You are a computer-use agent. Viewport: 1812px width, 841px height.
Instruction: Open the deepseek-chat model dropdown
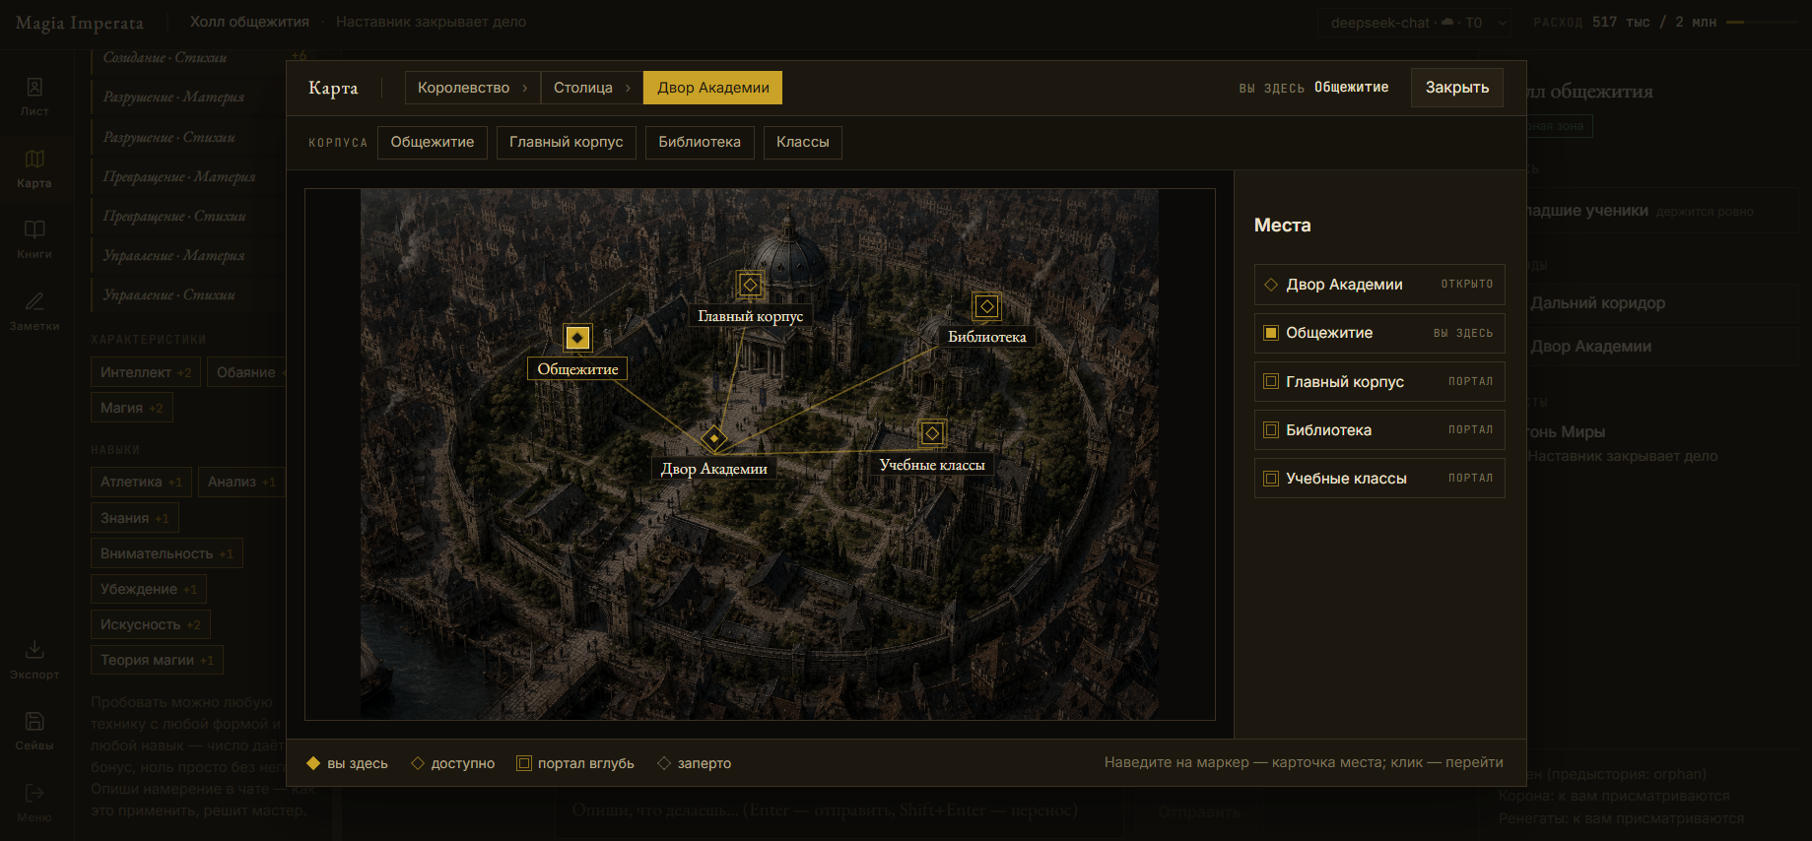pyautogui.click(x=1415, y=23)
